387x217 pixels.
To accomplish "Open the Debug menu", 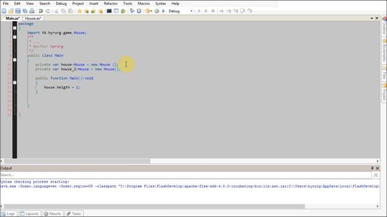I will coord(61,4).
